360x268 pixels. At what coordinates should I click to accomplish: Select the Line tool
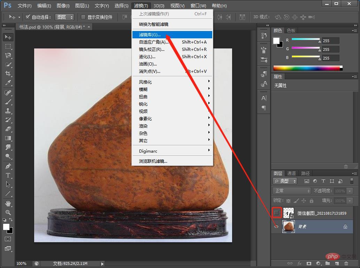tap(8, 193)
